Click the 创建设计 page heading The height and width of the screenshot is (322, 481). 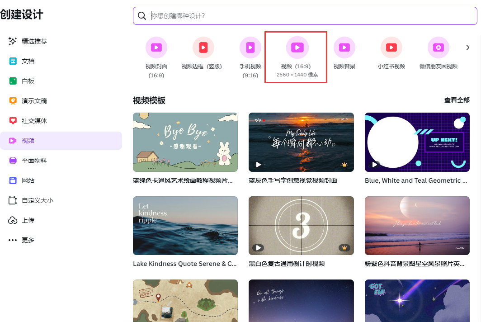pos(22,14)
